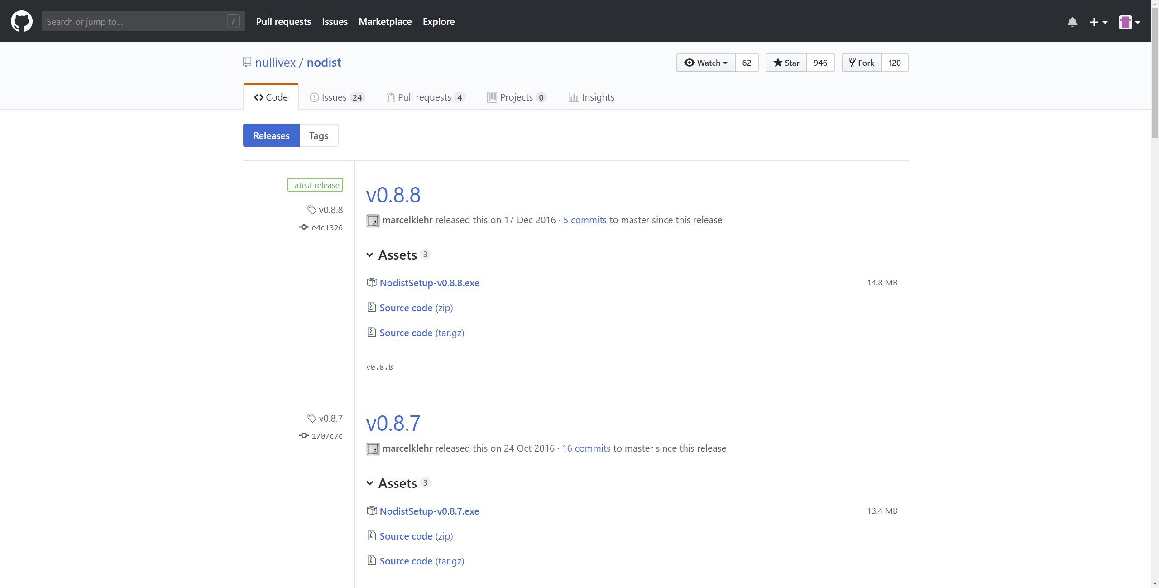Go to Marketplace
This screenshot has width=1159, height=588.
(385, 21)
